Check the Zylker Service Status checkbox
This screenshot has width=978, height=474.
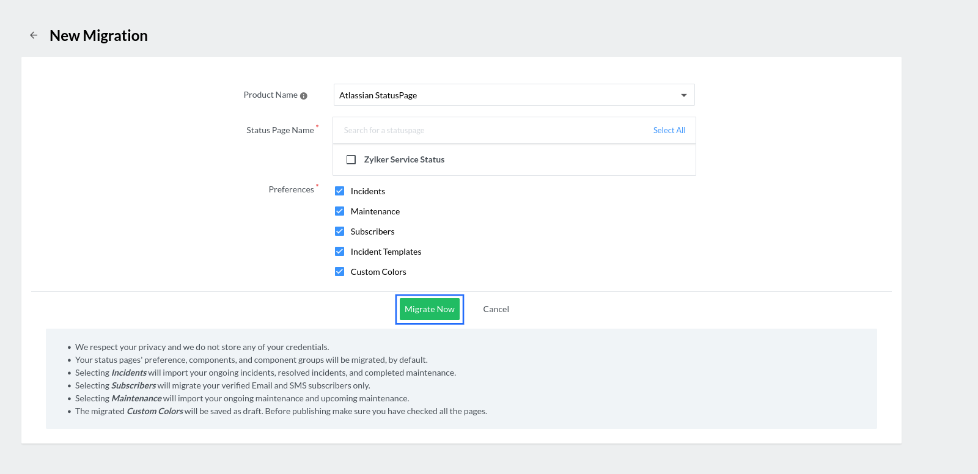(351, 160)
